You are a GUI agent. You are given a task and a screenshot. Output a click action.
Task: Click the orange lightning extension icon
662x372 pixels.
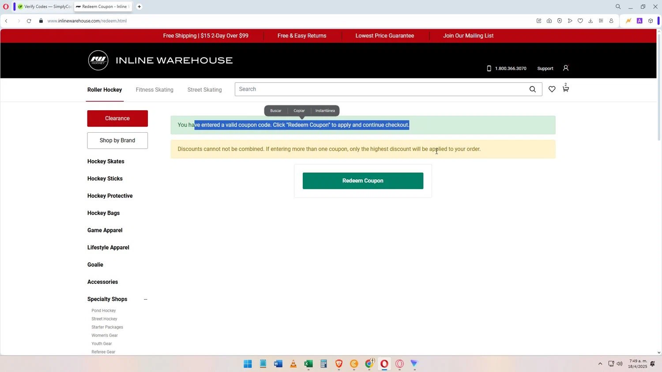coord(628,21)
